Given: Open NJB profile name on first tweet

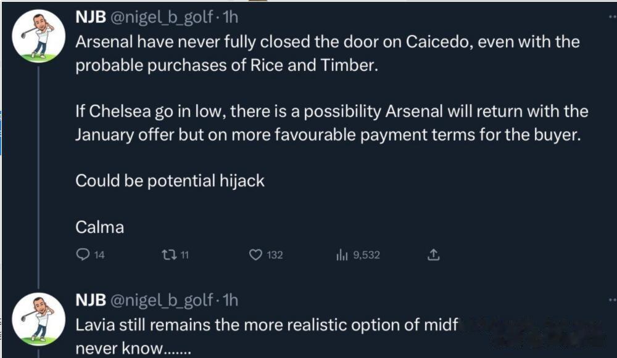Looking at the screenshot, I should pos(91,17).
